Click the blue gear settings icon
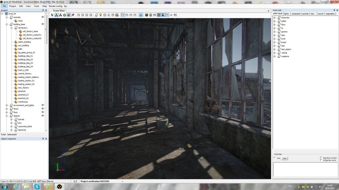Image resolution: width=339 pixels, height=190 pixels. click(x=141, y=15)
